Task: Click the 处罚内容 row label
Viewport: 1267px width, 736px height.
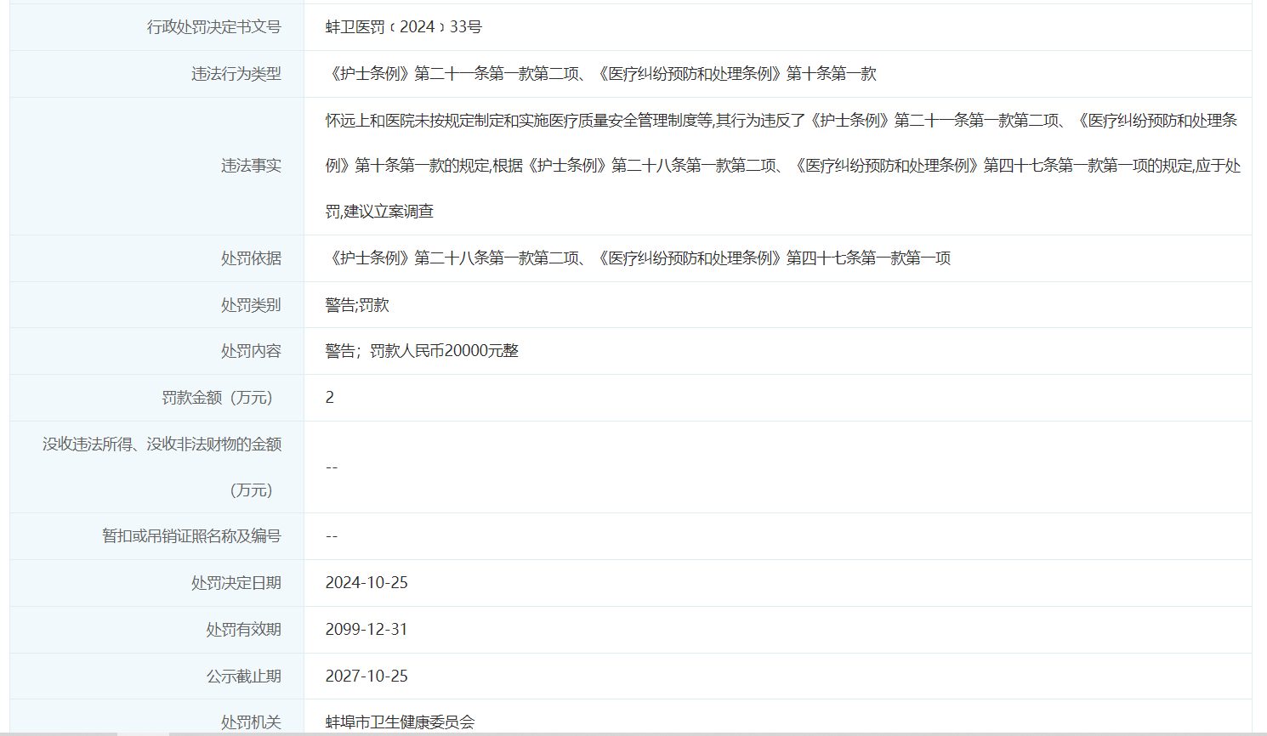Action: (x=251, y=351)
